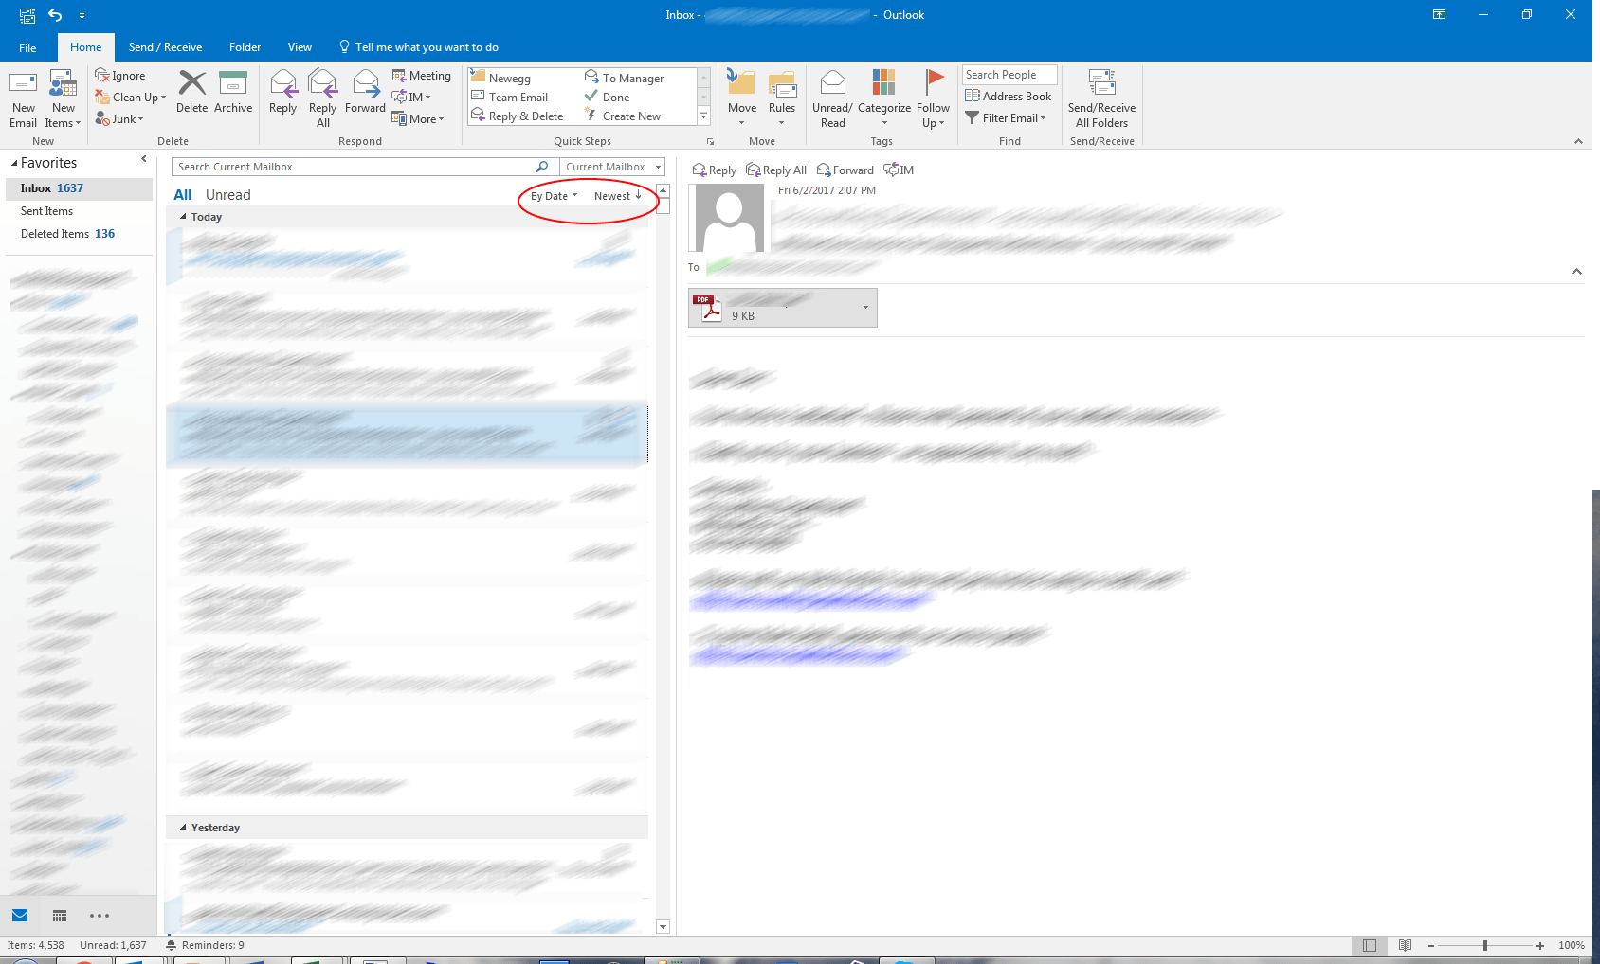
Task: Open the PDF attachment dropdown arrow
Action: pos(864,307)
